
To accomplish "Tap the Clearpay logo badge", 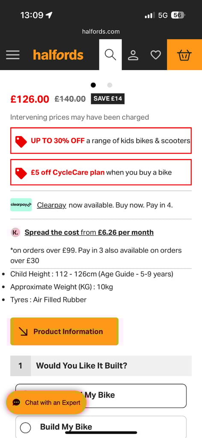I will (x=21, y=205).
